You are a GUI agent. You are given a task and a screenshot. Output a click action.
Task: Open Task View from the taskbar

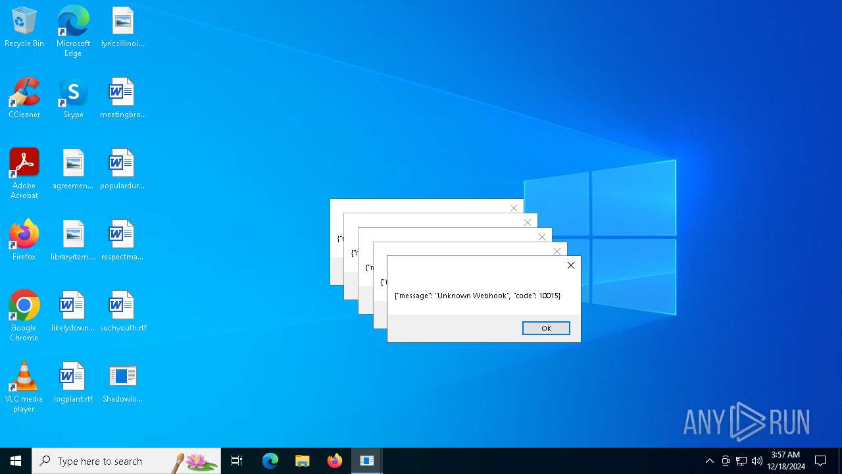point(237,461)
